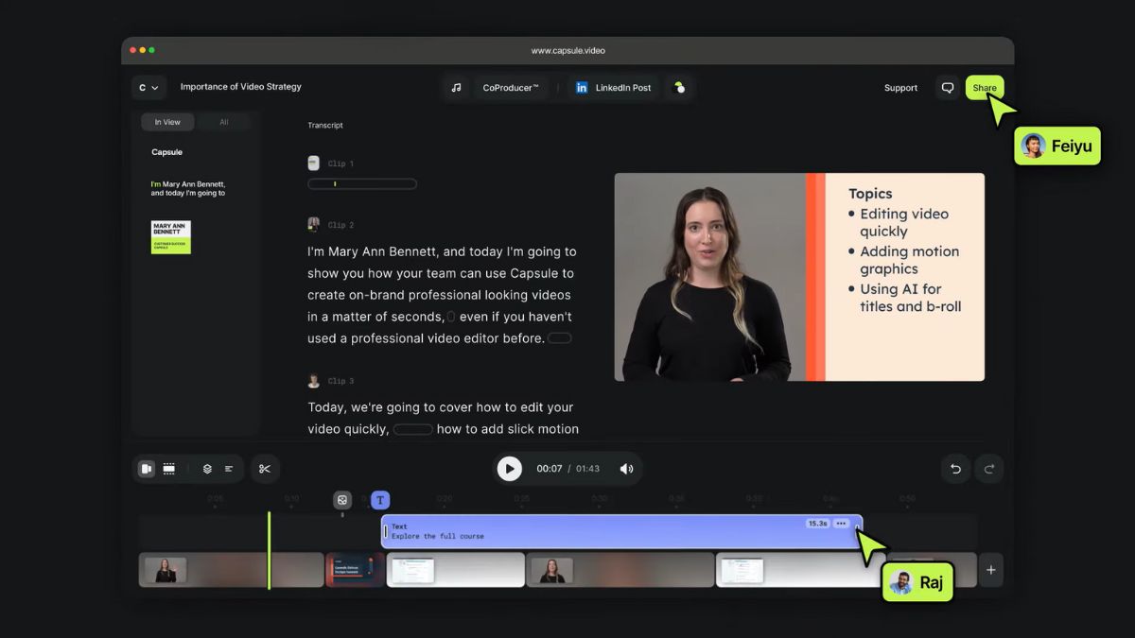Click the 15.3s duration badge

pos(817,524)
